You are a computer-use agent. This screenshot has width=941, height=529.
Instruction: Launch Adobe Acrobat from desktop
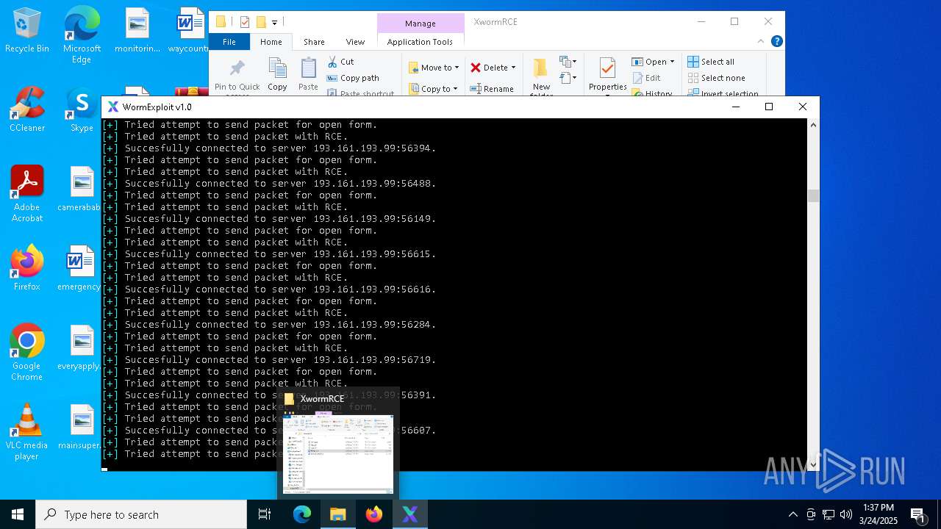pyautogui.click(x=27, y=195)
